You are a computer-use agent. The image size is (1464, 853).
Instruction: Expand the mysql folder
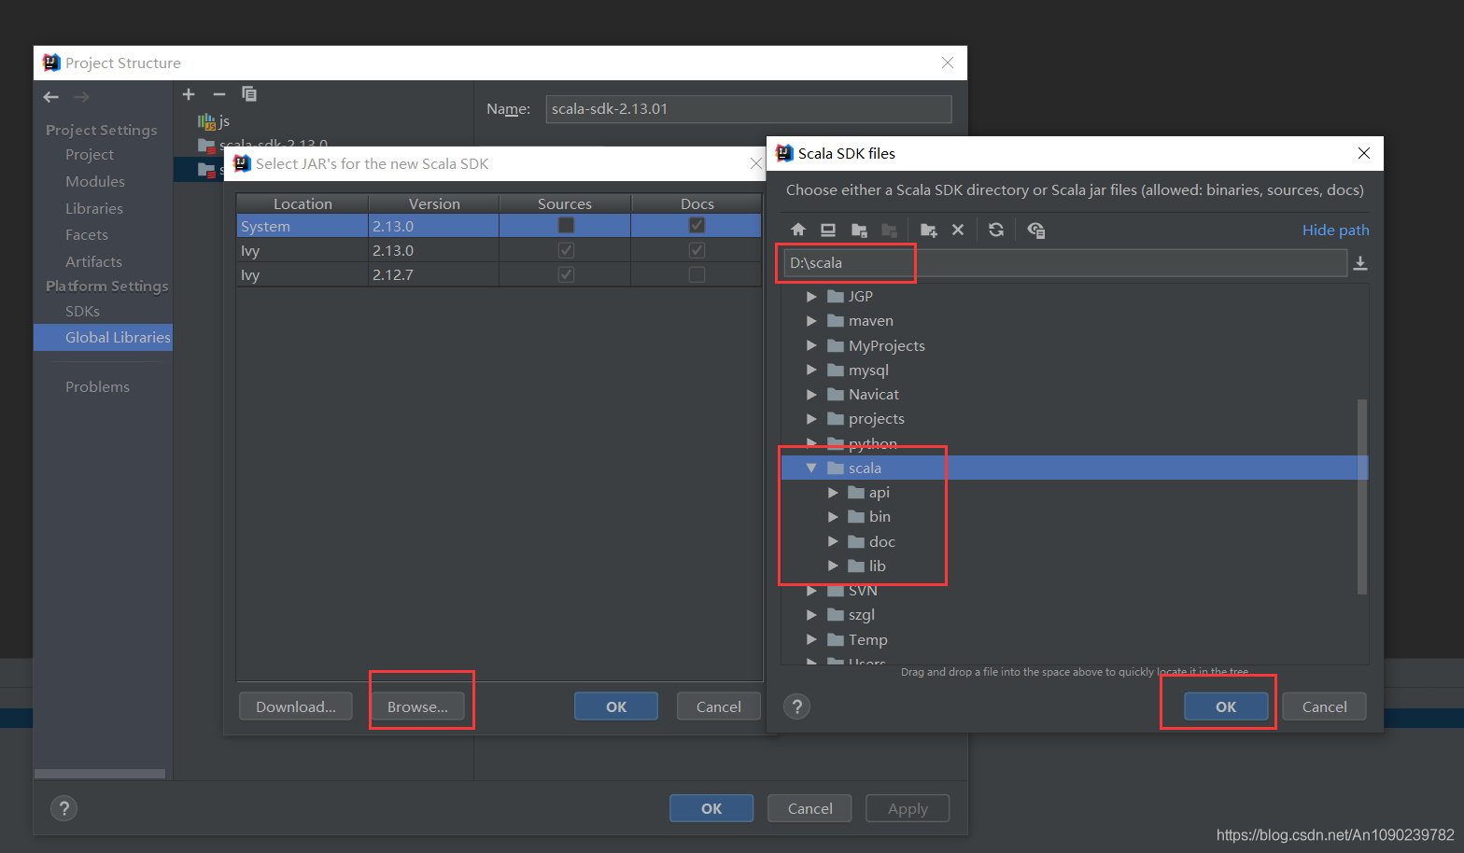coord(811,370)
